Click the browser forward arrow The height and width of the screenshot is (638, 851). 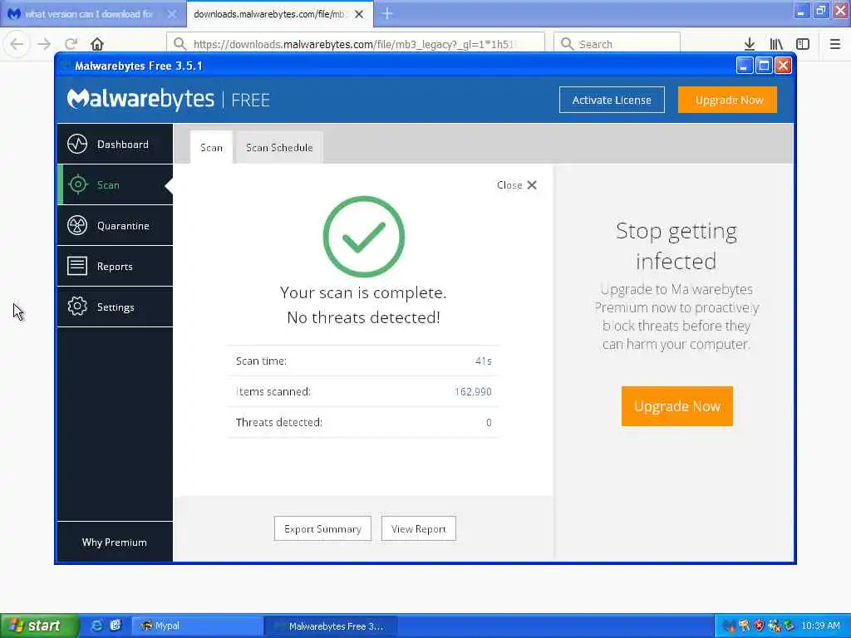coord(44,44)
